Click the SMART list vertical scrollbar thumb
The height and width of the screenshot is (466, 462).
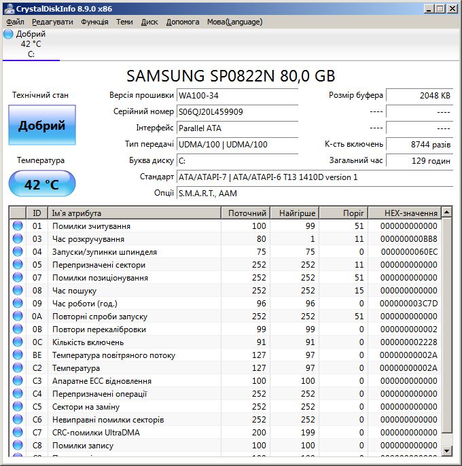[x=446, y=325]
